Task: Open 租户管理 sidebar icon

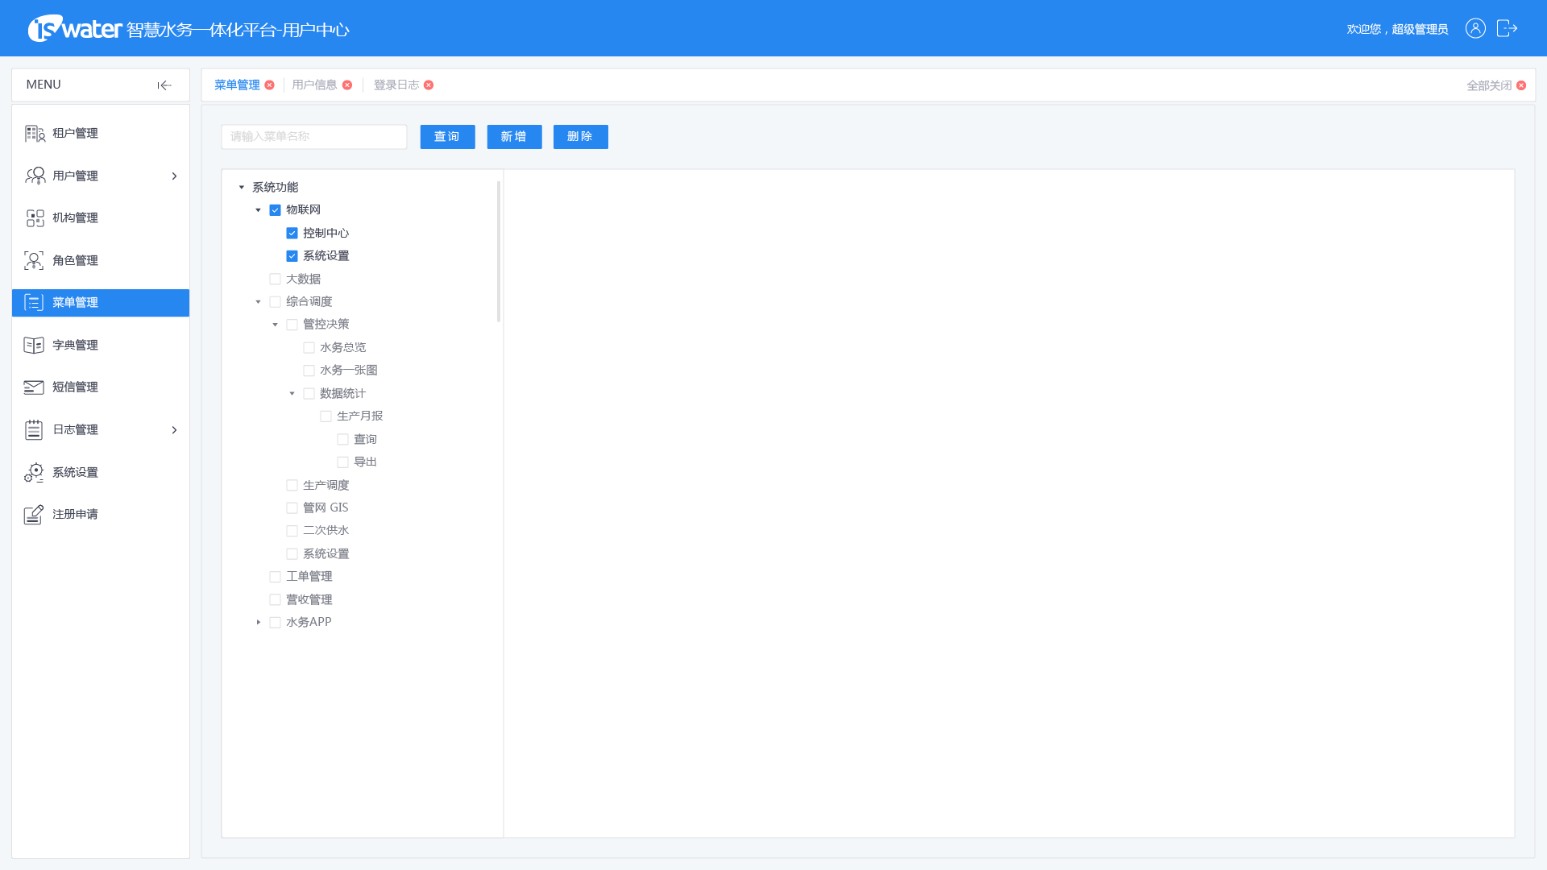Action: tap(35, 134)
